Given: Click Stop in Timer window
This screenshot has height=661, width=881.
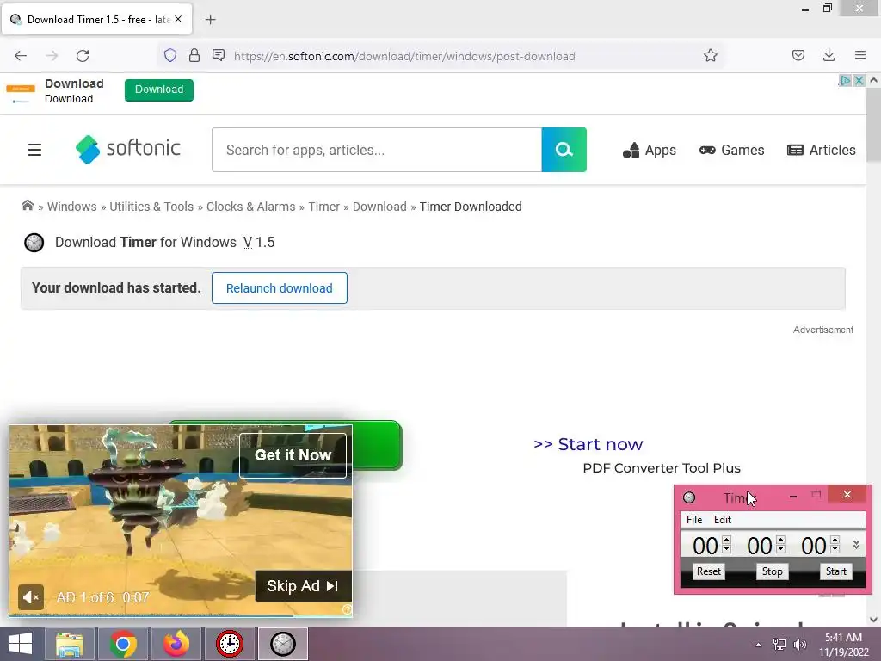Looking at the screenshot, I should click(772, 571).
